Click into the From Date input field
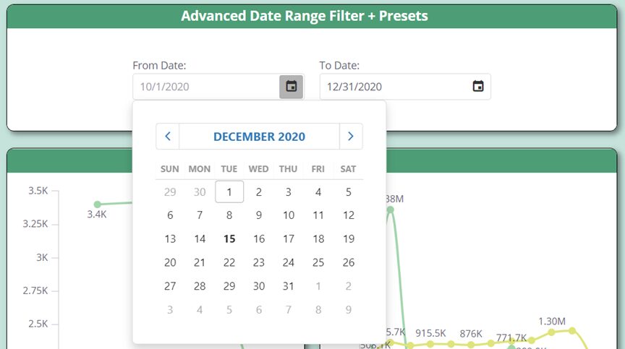 pyautogui.click(x=205, y=87)
